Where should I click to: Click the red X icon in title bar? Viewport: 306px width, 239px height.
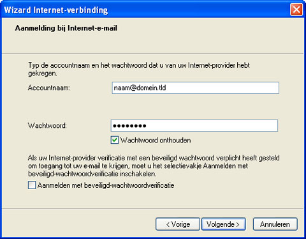[296, 10]
